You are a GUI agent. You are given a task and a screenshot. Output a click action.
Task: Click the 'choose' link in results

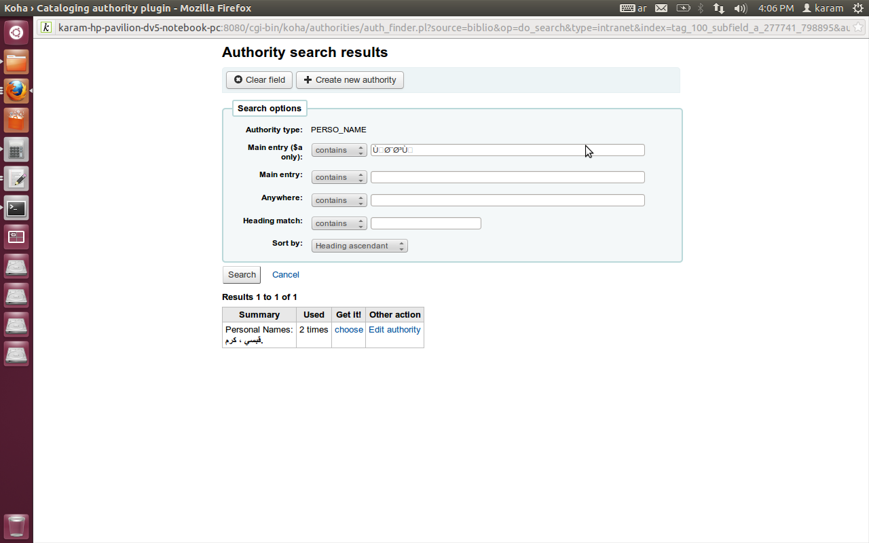pos(348,330)
